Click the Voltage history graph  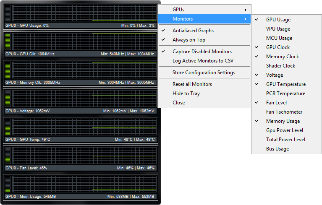pos(84,99)
